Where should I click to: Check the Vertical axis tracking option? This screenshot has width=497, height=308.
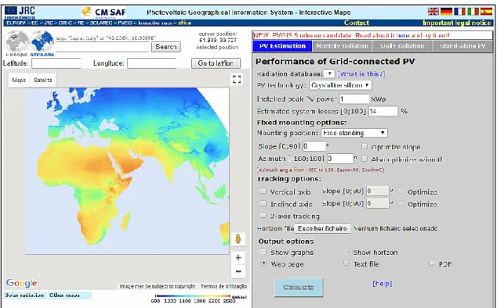[263, 191]
